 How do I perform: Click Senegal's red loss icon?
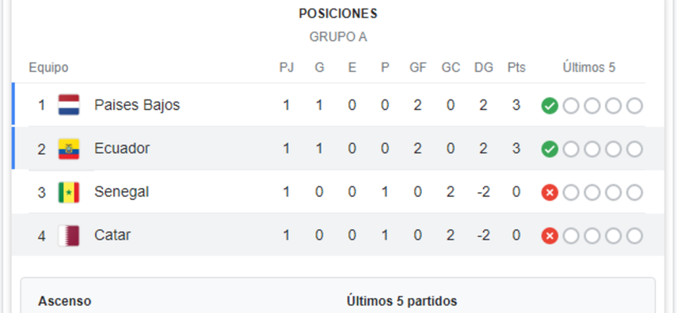tap(550, 193)
